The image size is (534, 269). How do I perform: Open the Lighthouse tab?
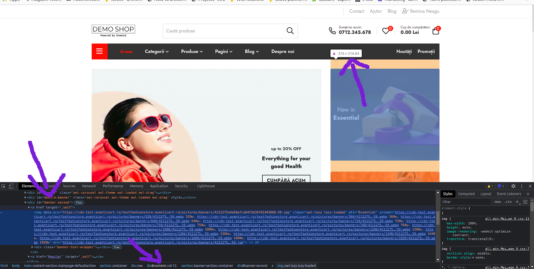coord(206,186)
